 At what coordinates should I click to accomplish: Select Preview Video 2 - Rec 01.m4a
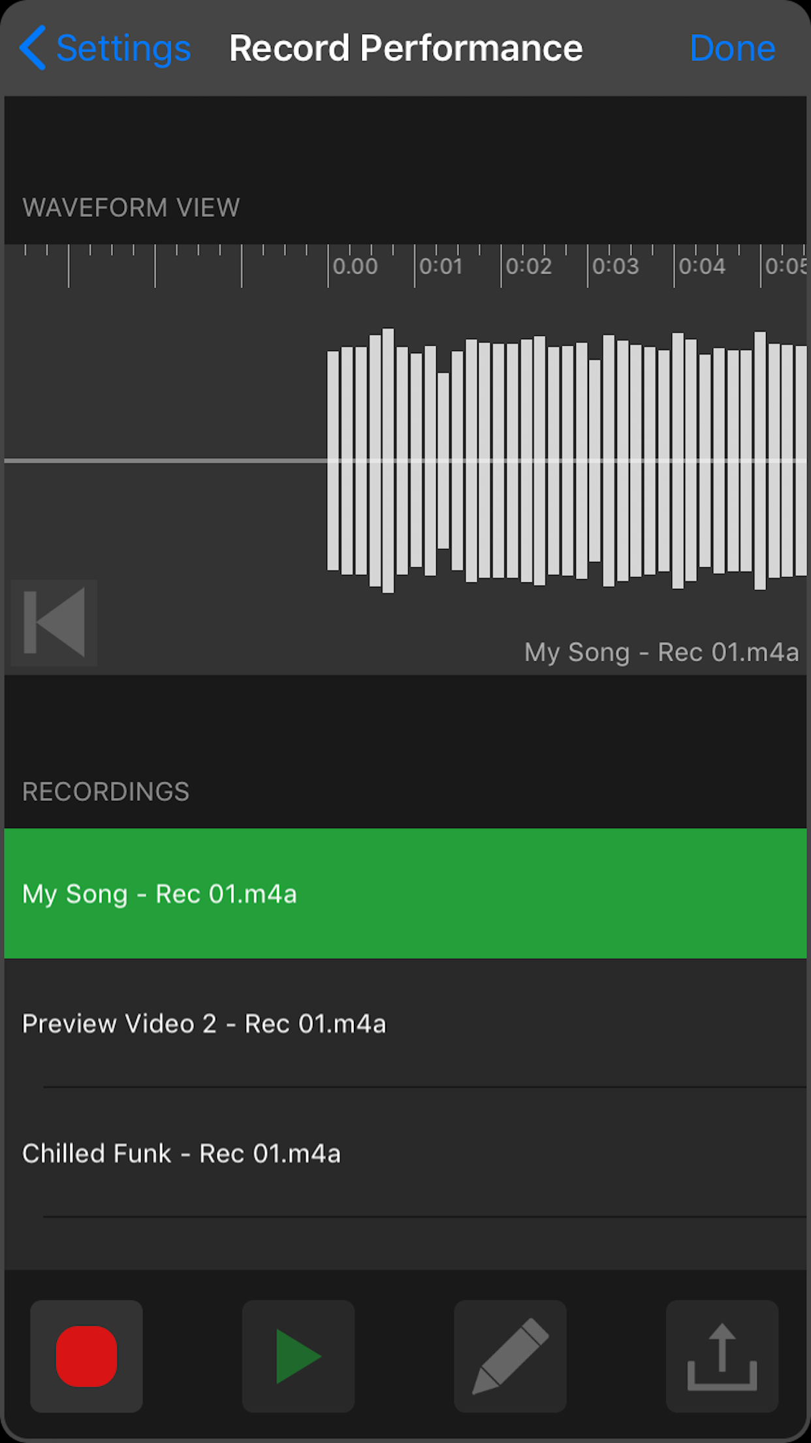point(405,1023)
